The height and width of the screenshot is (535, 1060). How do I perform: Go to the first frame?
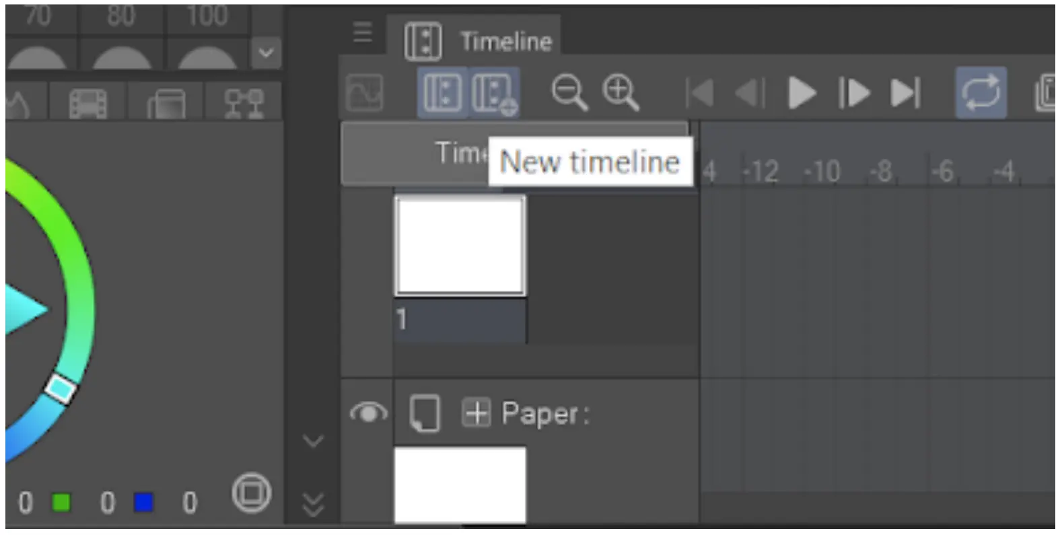[699, 93]
